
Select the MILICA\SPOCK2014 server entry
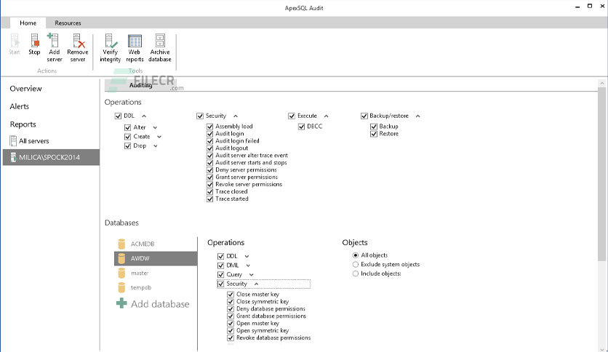click(51, 157)
